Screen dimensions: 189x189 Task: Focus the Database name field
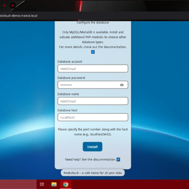pos(93,101)
